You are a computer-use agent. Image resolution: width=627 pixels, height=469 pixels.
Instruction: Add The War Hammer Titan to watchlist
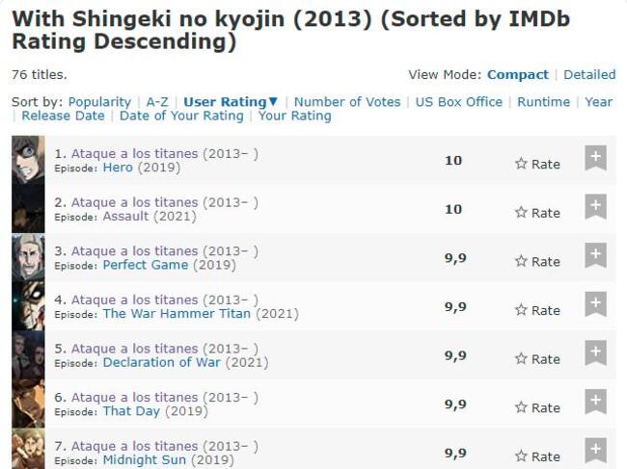coord(595,303)
